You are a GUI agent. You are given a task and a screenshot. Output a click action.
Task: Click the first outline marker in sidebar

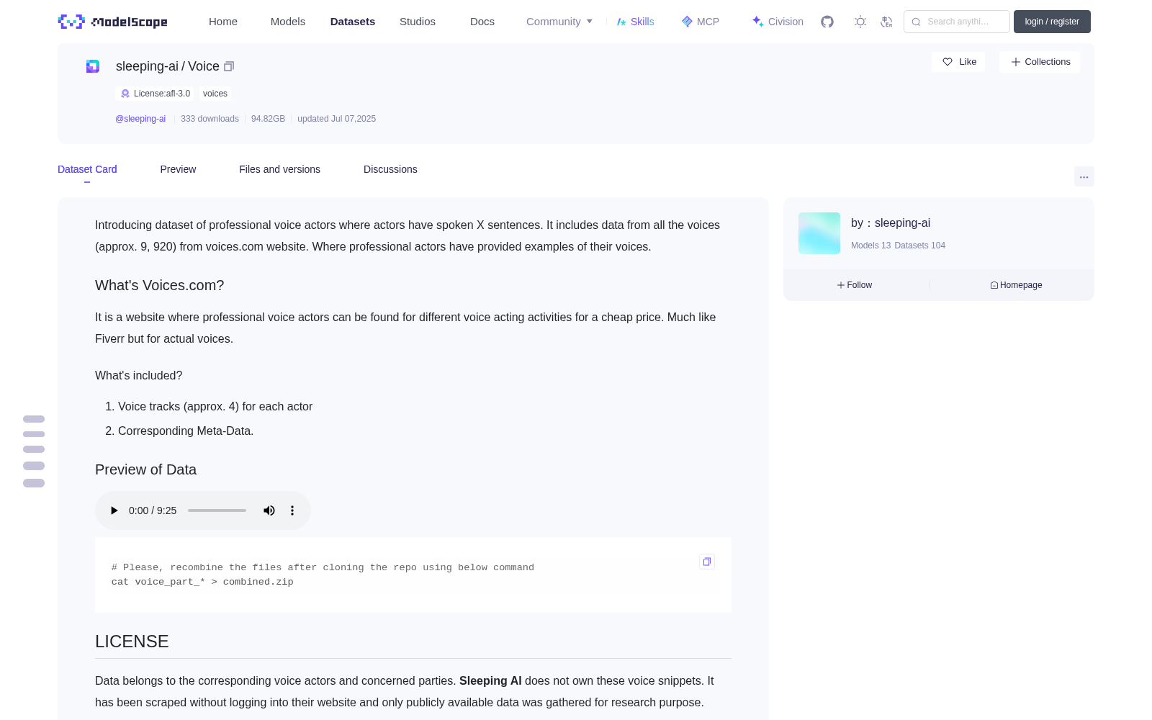(34, 419)
